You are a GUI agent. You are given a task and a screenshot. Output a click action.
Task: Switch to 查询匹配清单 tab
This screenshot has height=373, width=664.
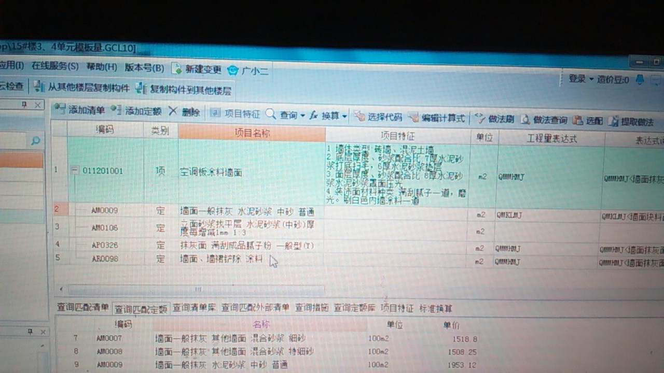click(x=82, y=307)
